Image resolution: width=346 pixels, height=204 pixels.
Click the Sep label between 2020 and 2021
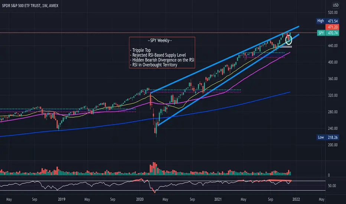click(x=192, y=199)
